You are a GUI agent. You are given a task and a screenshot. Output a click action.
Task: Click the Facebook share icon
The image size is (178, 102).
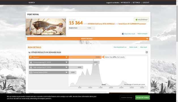pyautogui.click(x=123, y=34)
